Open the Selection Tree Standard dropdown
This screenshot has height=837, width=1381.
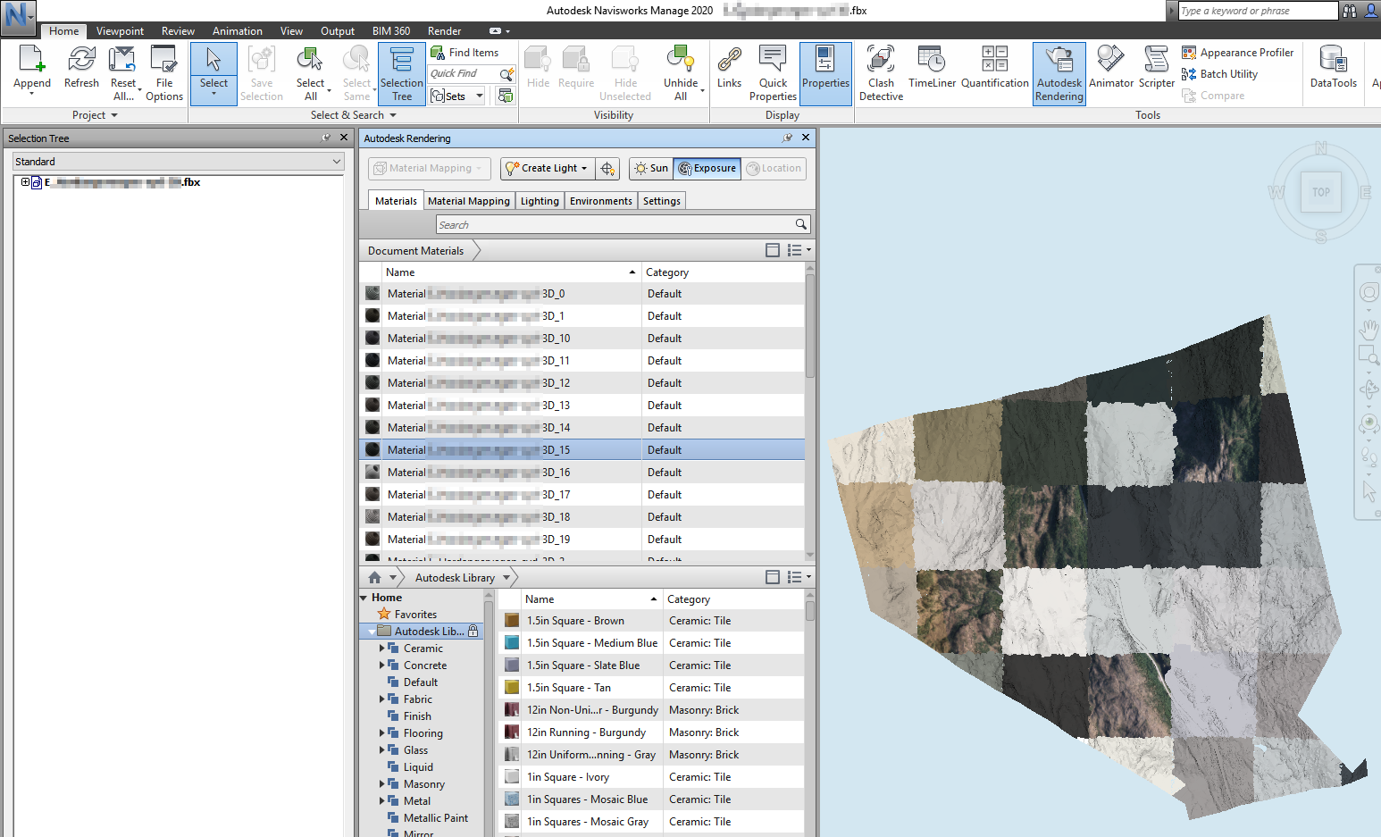tap(179, 162)
